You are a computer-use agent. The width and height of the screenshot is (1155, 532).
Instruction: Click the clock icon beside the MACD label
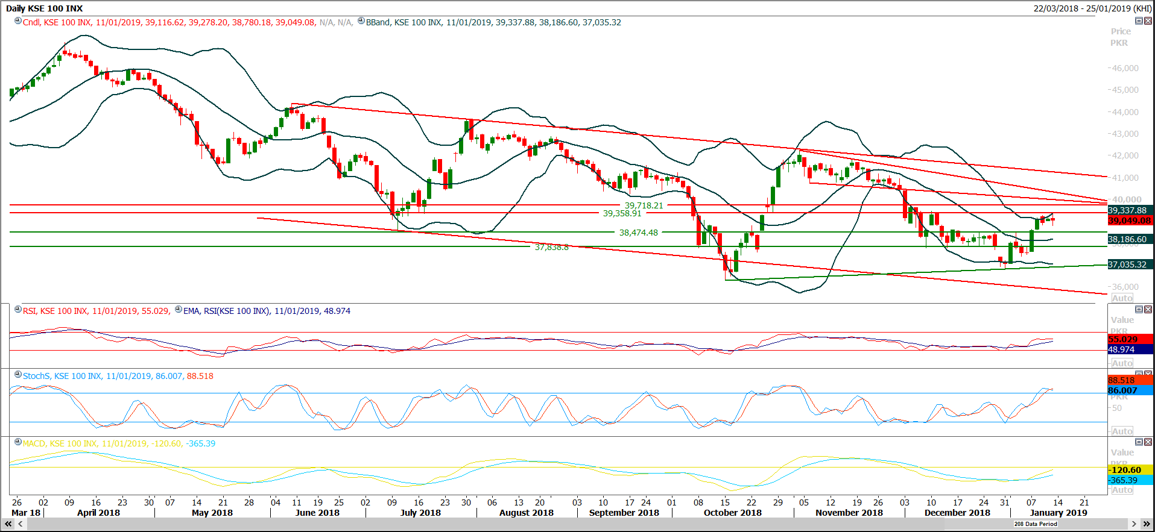pyautogui.click(x=18, y=442)
